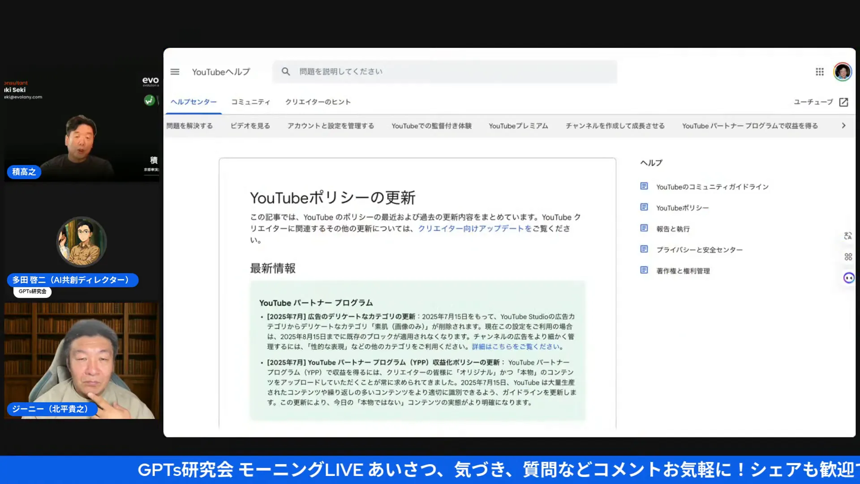
Task: Open YouTubeのコミュニティガイドライン help link
Action: (x=712, y=187)
